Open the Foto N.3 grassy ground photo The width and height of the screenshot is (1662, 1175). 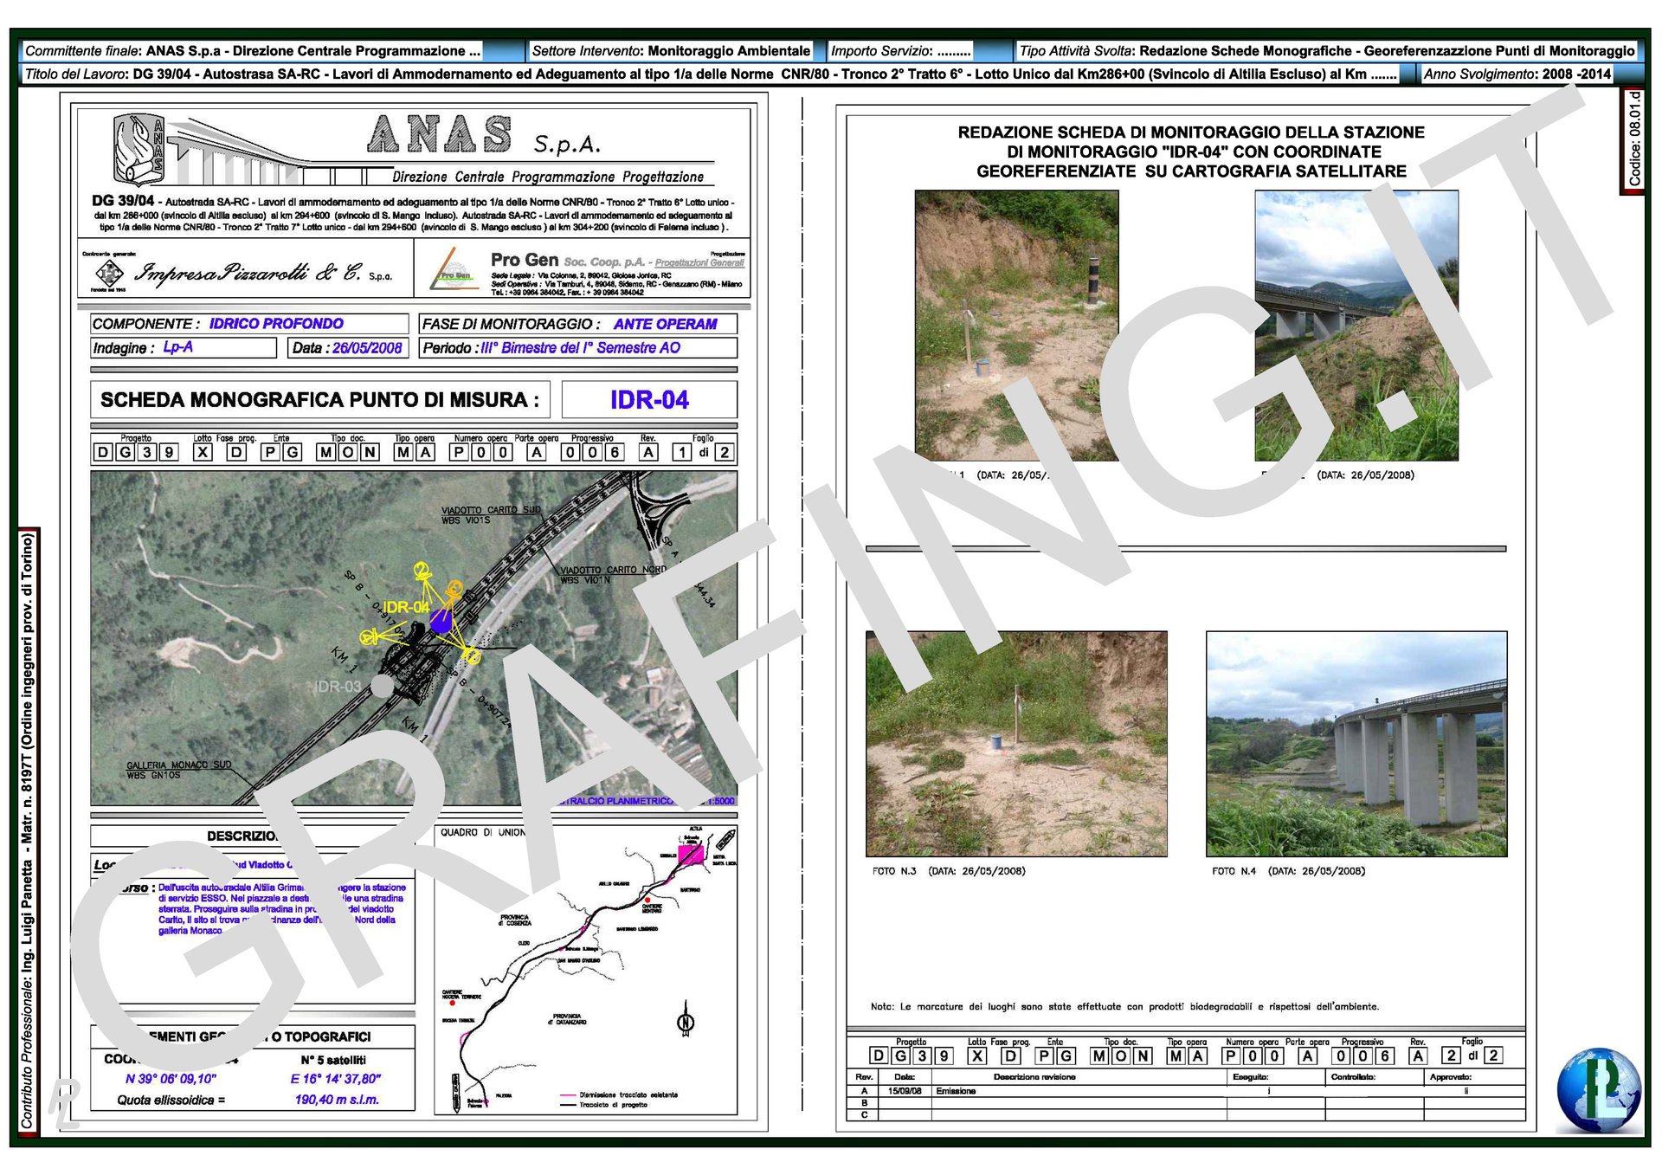1016,744
